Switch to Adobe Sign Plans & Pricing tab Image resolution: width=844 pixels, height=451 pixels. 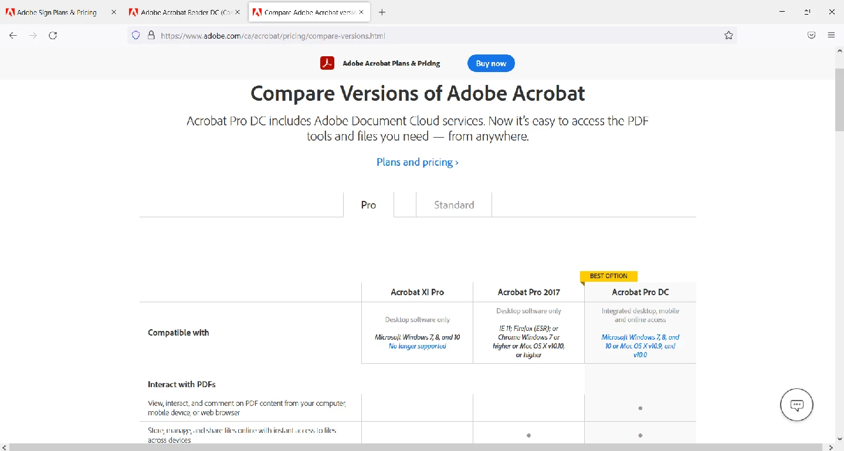(57, 12)
